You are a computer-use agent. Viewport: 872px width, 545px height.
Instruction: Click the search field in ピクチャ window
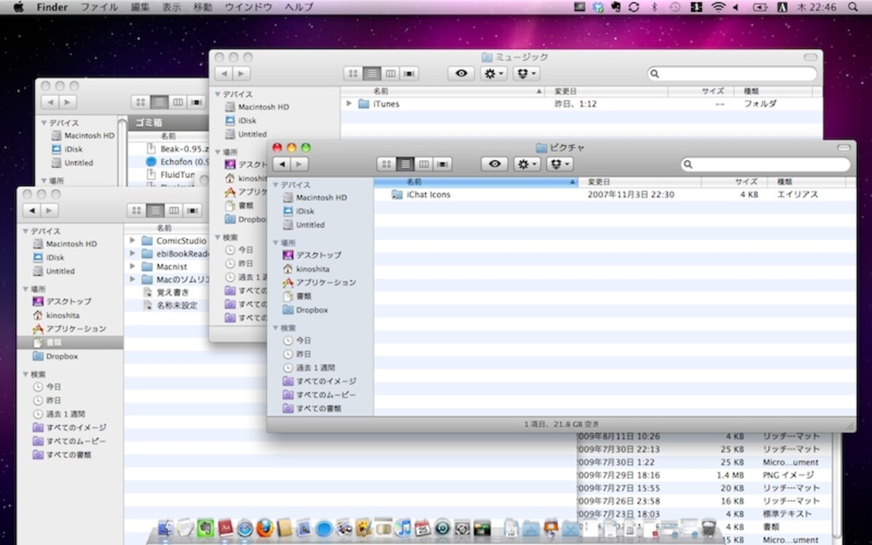pyautogui.click(x=766, y=165)
